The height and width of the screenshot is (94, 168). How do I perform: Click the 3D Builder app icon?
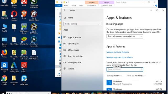pos(109,83)
